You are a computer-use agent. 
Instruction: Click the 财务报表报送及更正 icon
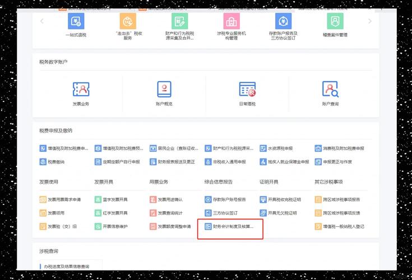click(x=153, y=162)
